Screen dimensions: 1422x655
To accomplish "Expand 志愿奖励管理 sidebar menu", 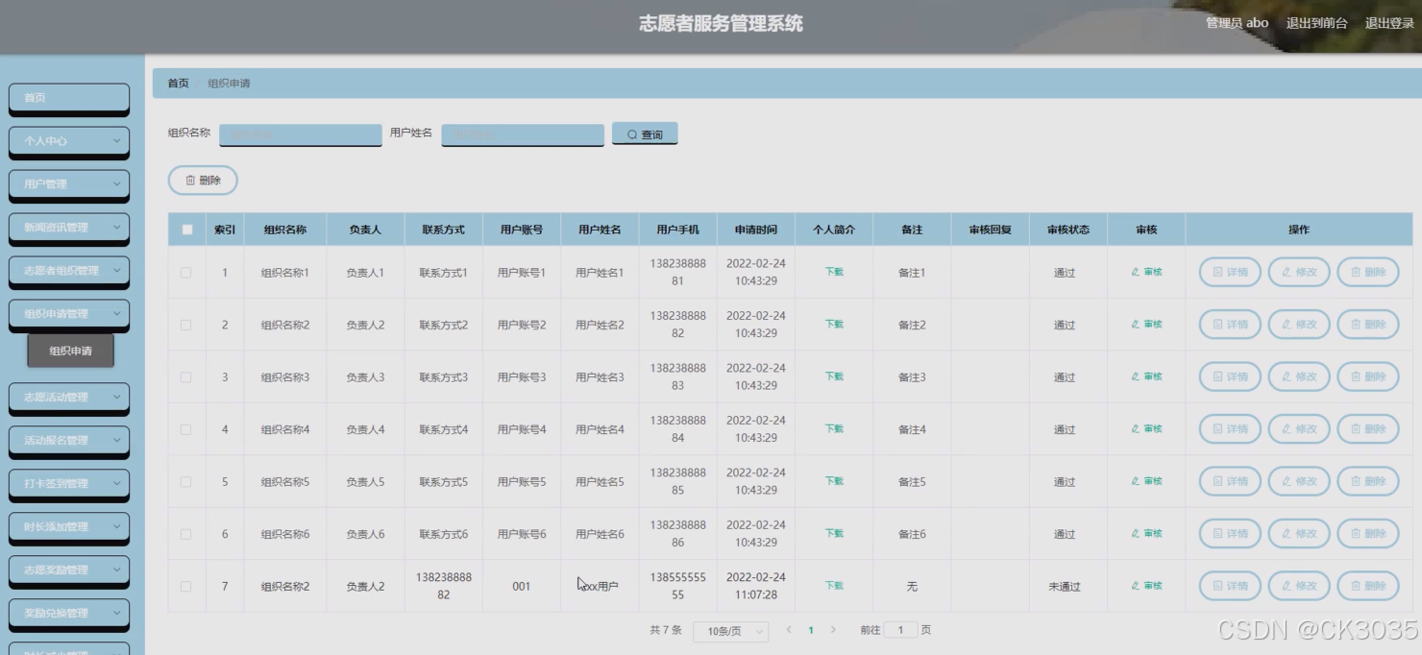I will [69, 570].
